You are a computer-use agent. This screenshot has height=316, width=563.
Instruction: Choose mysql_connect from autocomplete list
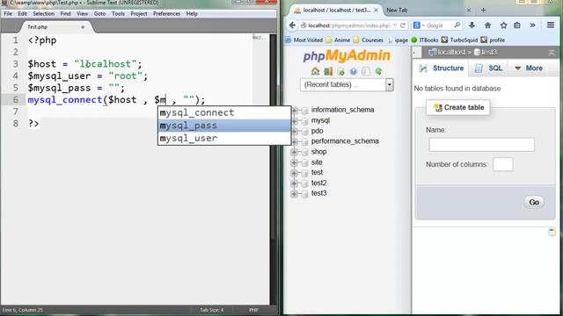tap(224, 113)
